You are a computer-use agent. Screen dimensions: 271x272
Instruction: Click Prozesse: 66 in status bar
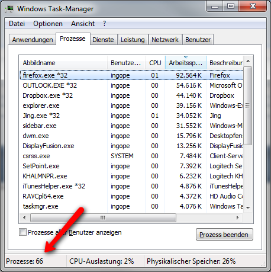click(x=25, y=261)
